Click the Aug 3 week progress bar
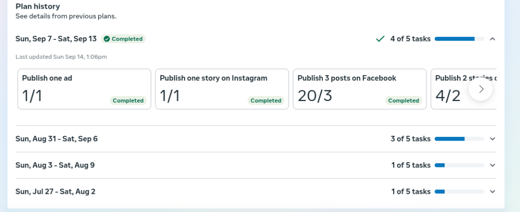 point(459,165)
